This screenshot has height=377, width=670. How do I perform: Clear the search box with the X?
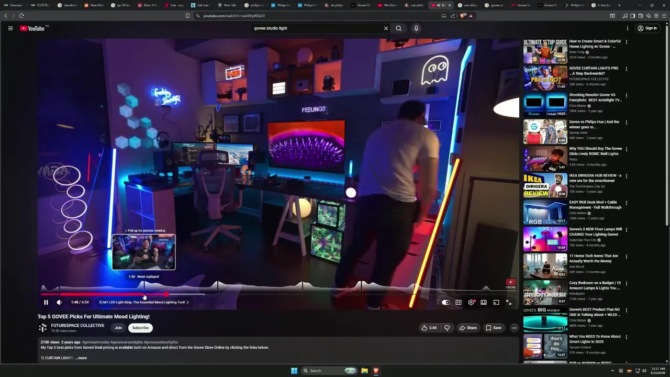[x=386, y=28]
